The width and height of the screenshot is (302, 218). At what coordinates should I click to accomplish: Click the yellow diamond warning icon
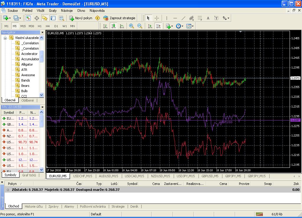coord(98,18)
